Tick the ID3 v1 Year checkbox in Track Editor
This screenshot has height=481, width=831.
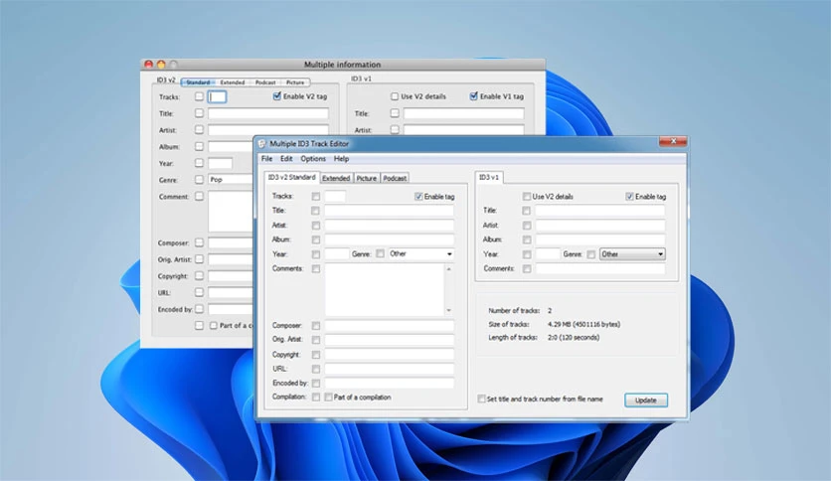526,254
